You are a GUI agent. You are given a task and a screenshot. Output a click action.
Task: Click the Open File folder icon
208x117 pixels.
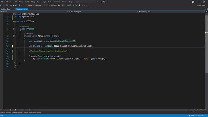11,5
